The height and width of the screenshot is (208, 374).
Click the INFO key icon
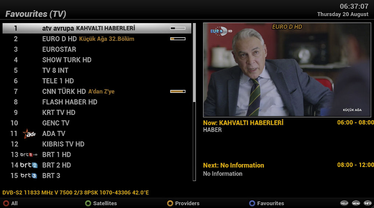(x=367, y=203)
